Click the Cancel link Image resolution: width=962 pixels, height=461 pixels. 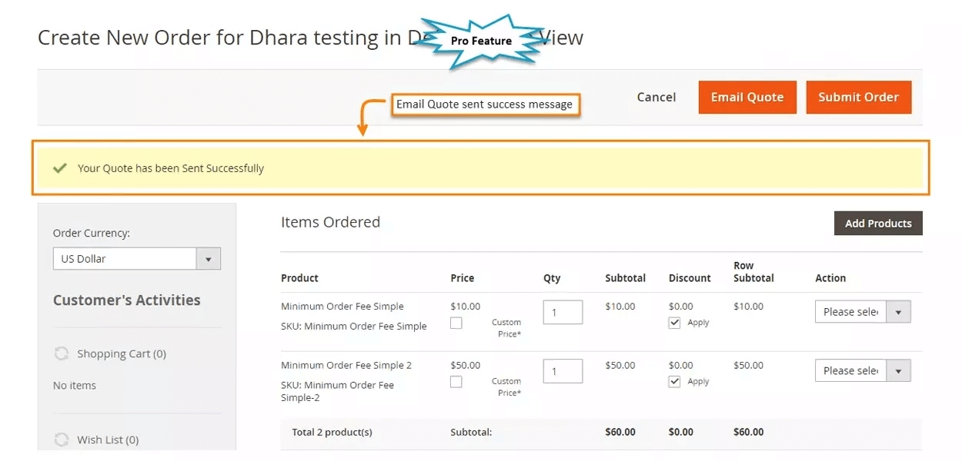pos(656,98)
